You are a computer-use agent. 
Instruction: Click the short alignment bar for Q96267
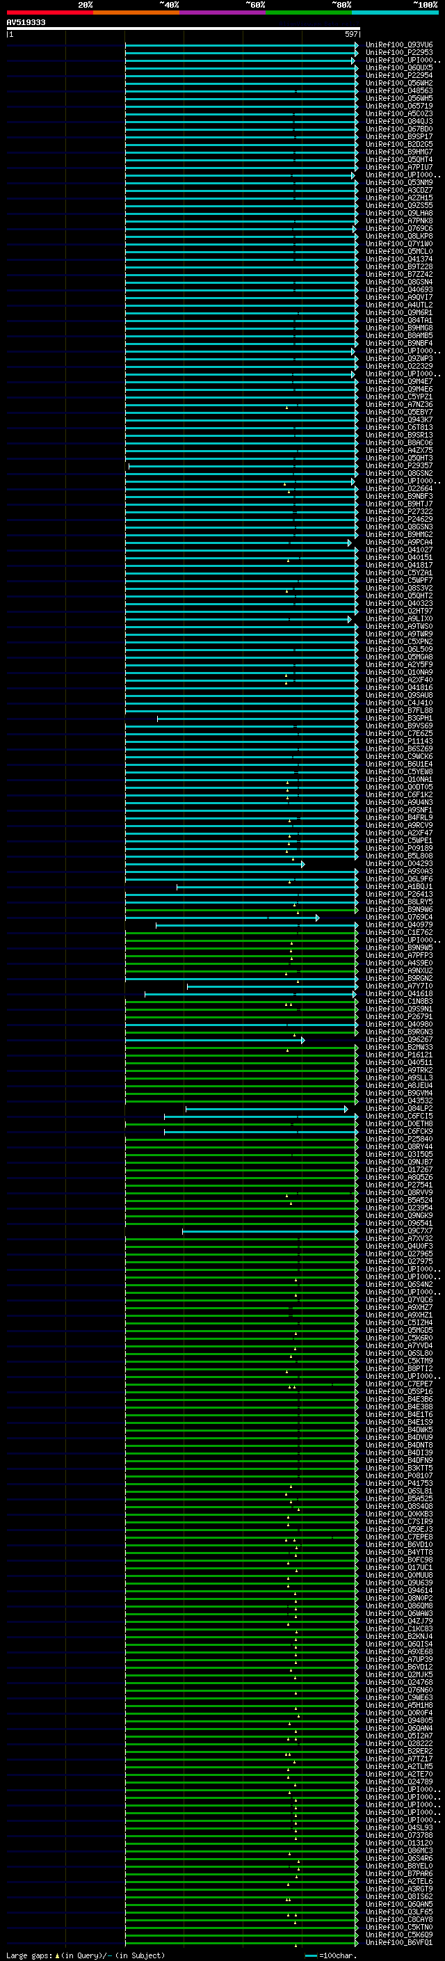215,1040
